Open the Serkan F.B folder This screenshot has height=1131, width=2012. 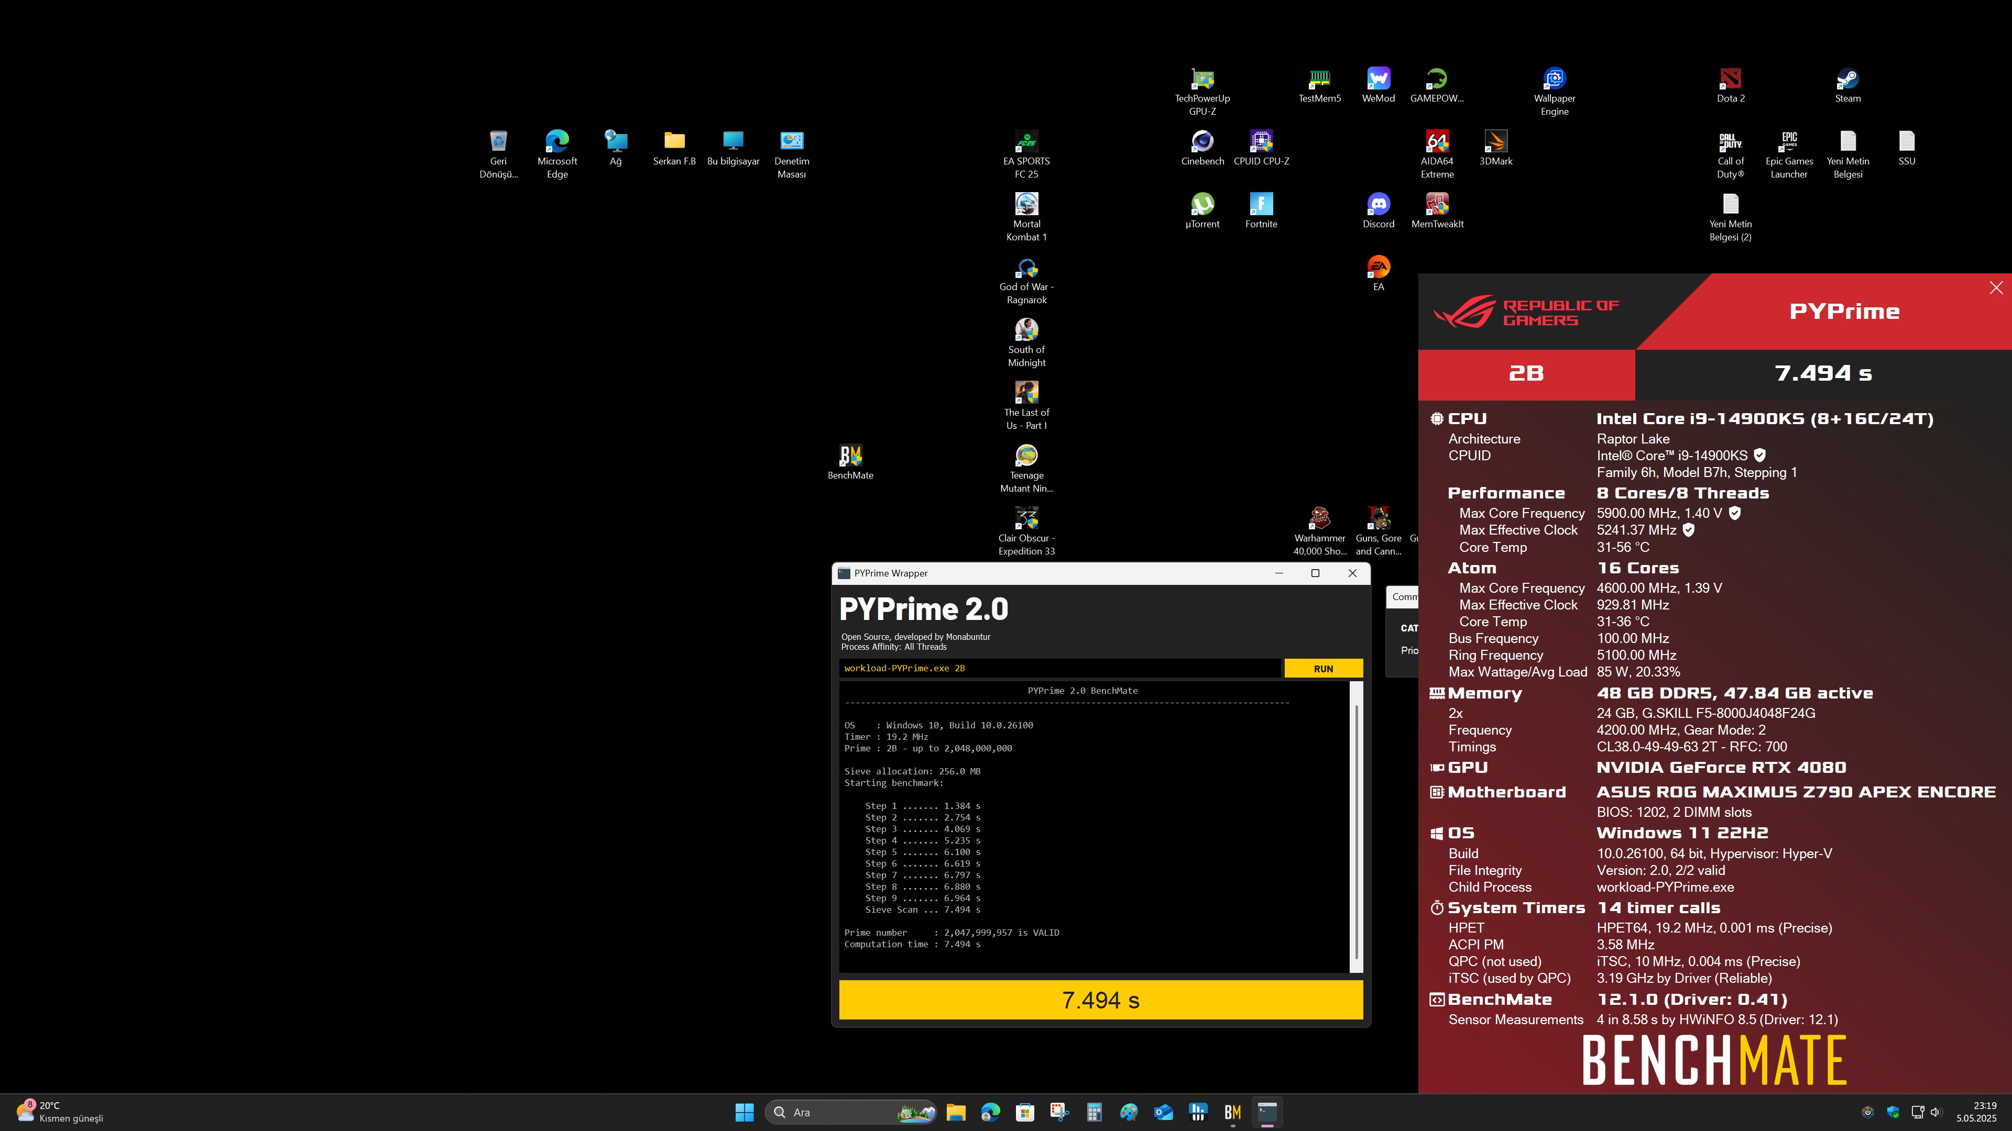click(x=674, y=148)
